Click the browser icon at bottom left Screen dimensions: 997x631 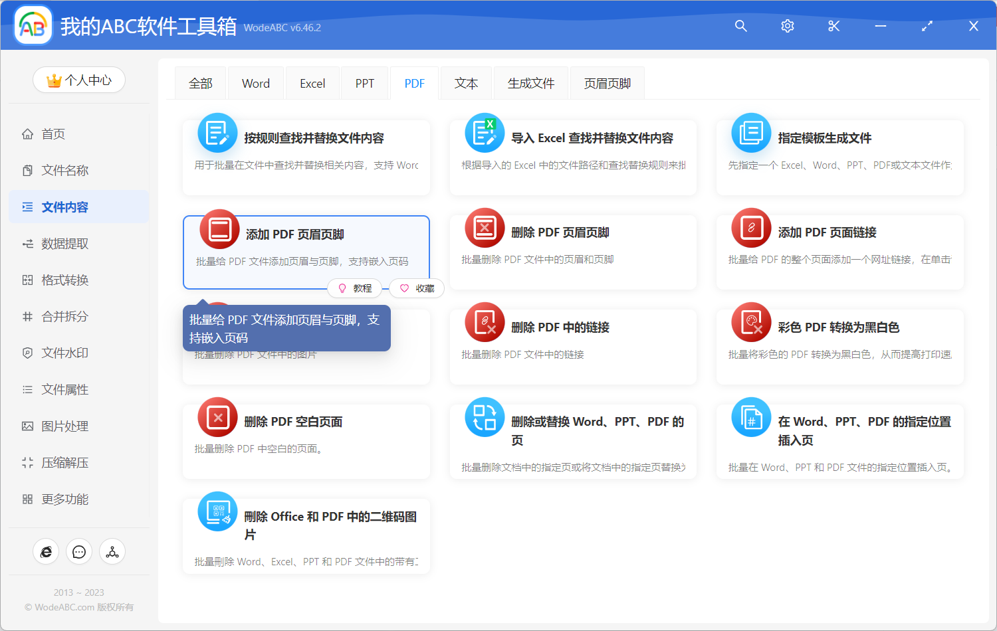[46, 551]
